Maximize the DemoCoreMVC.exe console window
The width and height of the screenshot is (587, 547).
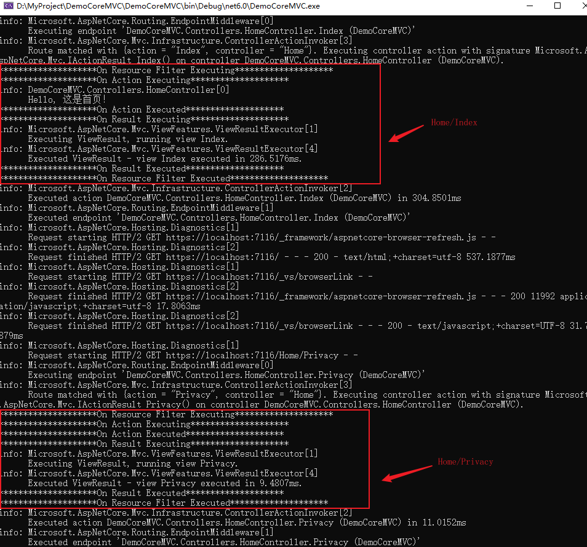click(557, 6)
